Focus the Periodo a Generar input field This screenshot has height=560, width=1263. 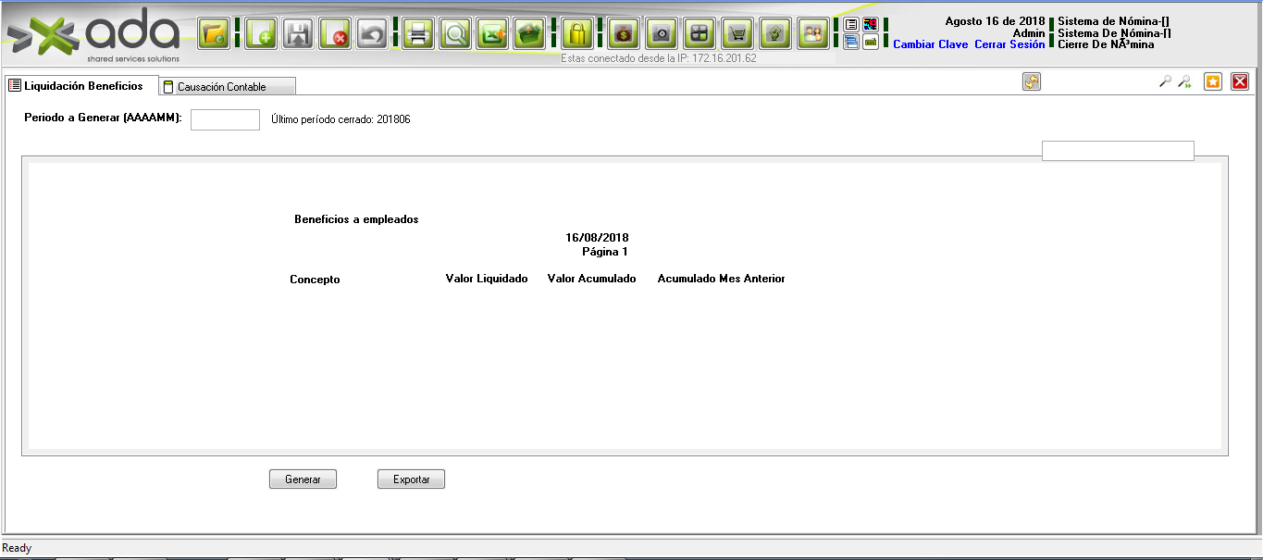[x=225, y=119]
